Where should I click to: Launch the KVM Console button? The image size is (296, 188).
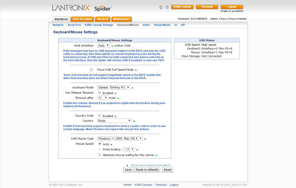click(183, 7)
